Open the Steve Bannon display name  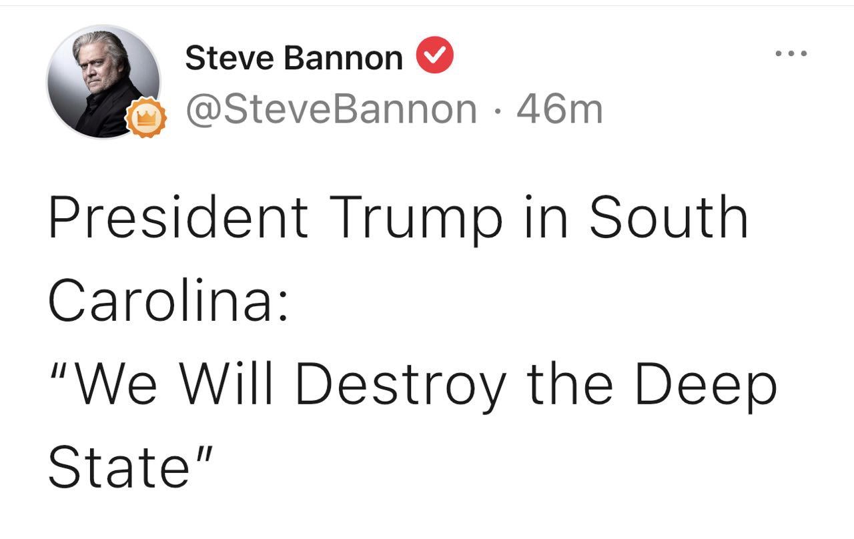(x=294, y=57)
